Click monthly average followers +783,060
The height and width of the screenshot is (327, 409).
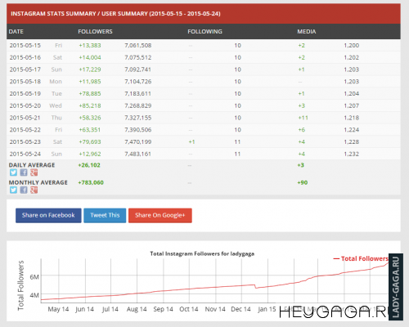pyautogui.click(x=91, y=182)
